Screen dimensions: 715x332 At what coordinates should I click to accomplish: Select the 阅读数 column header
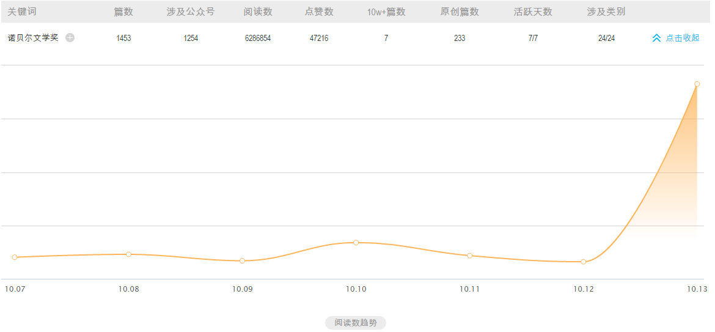click(x=258, y=12)
